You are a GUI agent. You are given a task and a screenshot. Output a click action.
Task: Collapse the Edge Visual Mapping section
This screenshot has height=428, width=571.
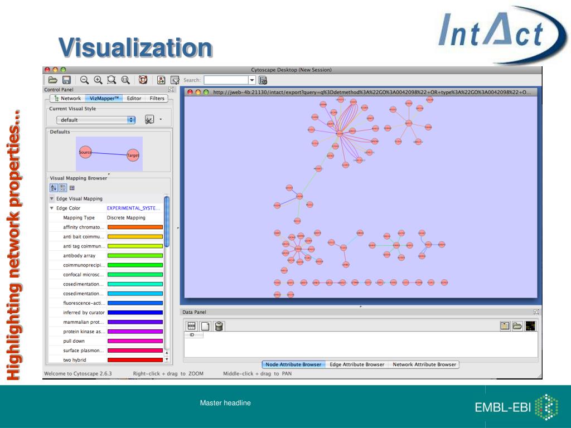52,199
